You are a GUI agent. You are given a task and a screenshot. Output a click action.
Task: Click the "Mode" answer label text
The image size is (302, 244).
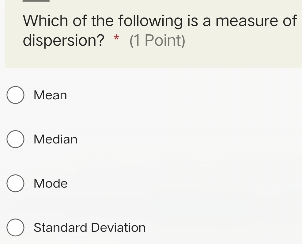[51, 183]
